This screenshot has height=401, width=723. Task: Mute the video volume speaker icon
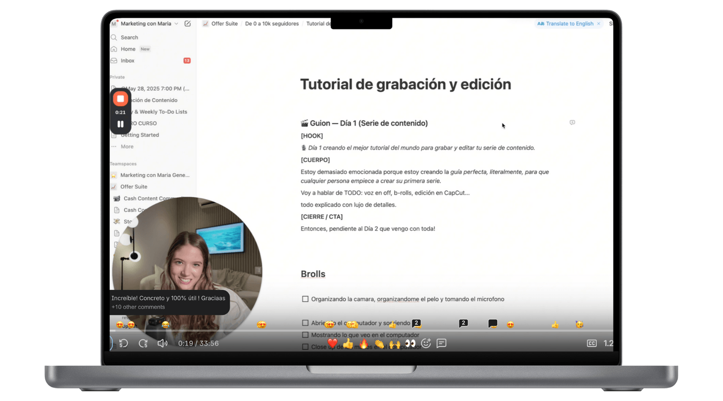(162, 343)
